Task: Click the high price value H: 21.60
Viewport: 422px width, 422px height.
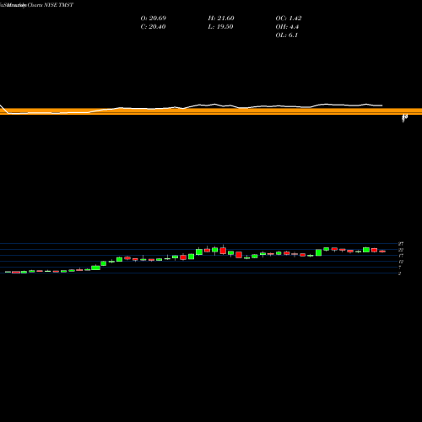Action: (221, 19)
